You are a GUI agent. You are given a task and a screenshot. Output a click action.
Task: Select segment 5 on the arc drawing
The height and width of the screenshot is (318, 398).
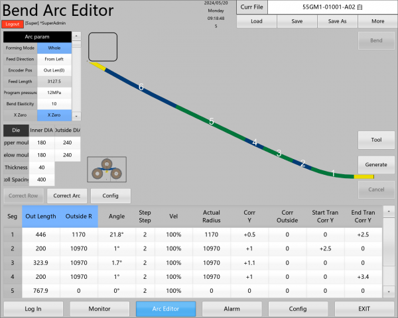coord(212,121)
